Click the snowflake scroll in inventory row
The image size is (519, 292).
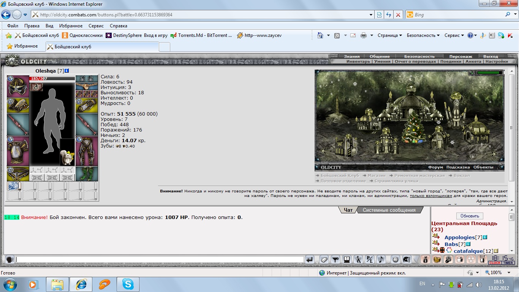click(x=14, y=186)
